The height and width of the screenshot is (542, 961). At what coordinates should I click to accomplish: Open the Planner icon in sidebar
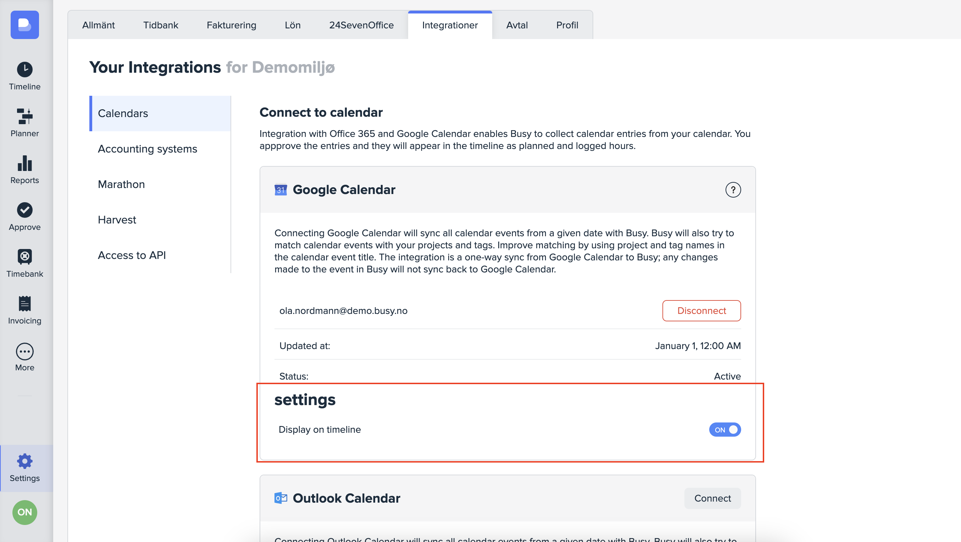click(24, 116)
